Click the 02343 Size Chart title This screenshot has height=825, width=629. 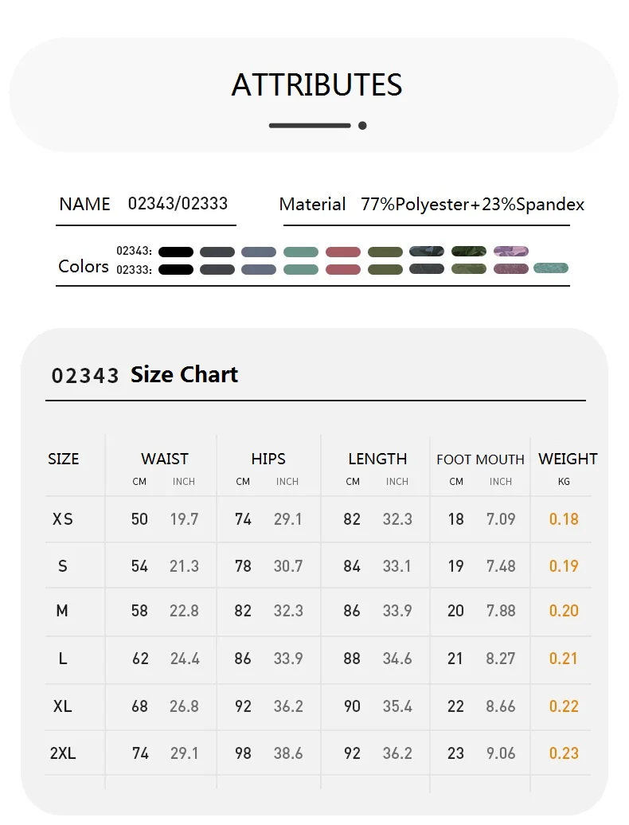click(145, 374)
